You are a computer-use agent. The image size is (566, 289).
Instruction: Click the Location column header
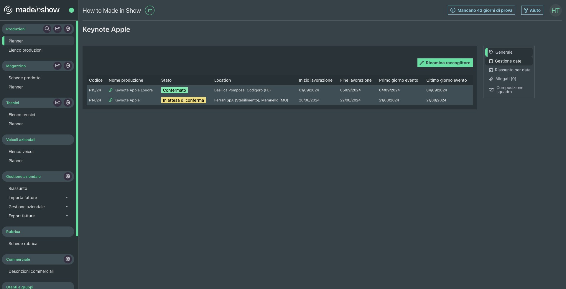point(223,80)
